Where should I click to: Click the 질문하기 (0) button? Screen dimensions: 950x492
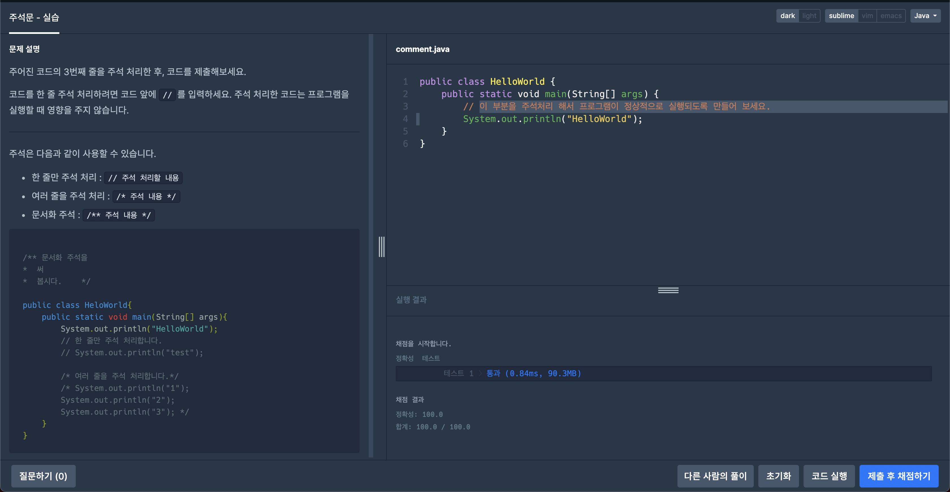(43, 476)
